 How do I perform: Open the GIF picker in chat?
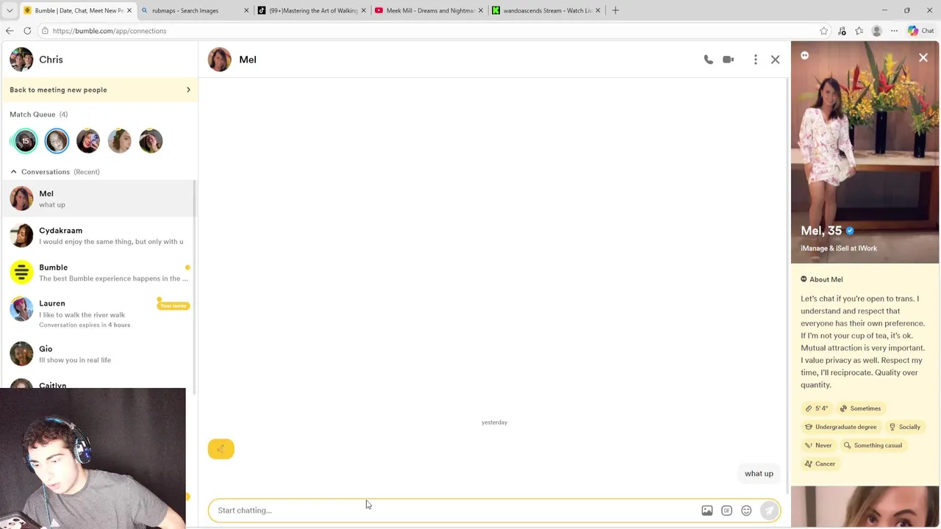pos(726,511)
